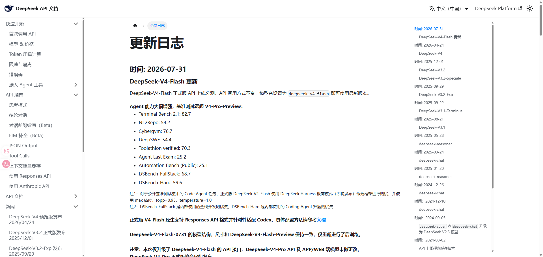Jump to DeepSeek-V3.2-Exp in table of contents
543x257 pixels.
point(436,95)
